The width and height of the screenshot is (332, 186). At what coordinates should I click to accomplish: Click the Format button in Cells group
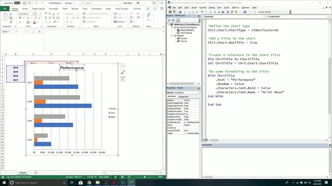(x=119, y=22)
